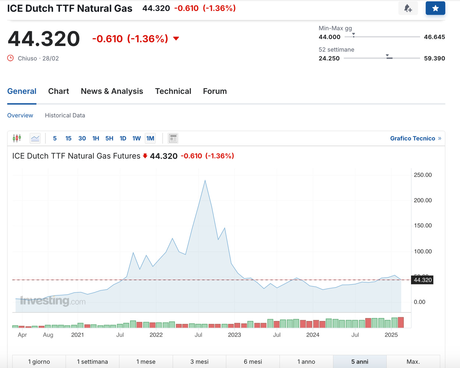Image resolution: width=460 pixels, height=368 pixels.
Task: Open the General tab
Action: pos(22,91)
